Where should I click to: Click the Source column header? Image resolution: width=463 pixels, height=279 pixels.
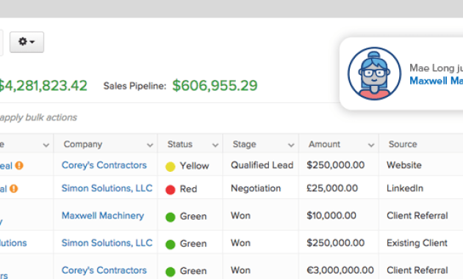pos(403,144)
